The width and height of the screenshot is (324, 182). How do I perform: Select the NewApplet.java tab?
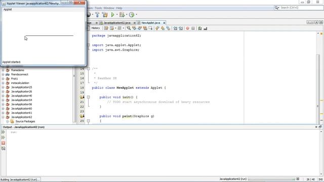[151, 23]
